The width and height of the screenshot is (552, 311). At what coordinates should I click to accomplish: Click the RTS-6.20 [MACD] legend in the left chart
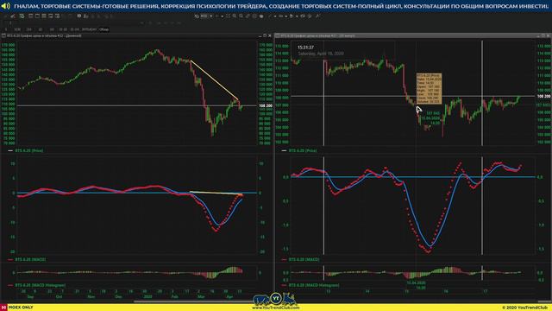tap(30, 259)
